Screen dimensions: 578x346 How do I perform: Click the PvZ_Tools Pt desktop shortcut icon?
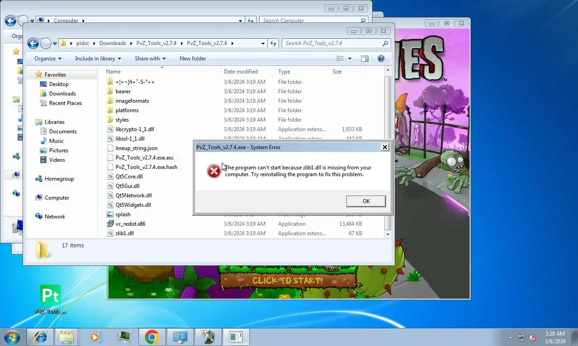[x=50, y=296]
